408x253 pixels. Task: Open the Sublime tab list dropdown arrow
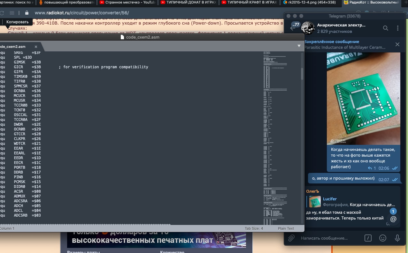tap(299, 46)
